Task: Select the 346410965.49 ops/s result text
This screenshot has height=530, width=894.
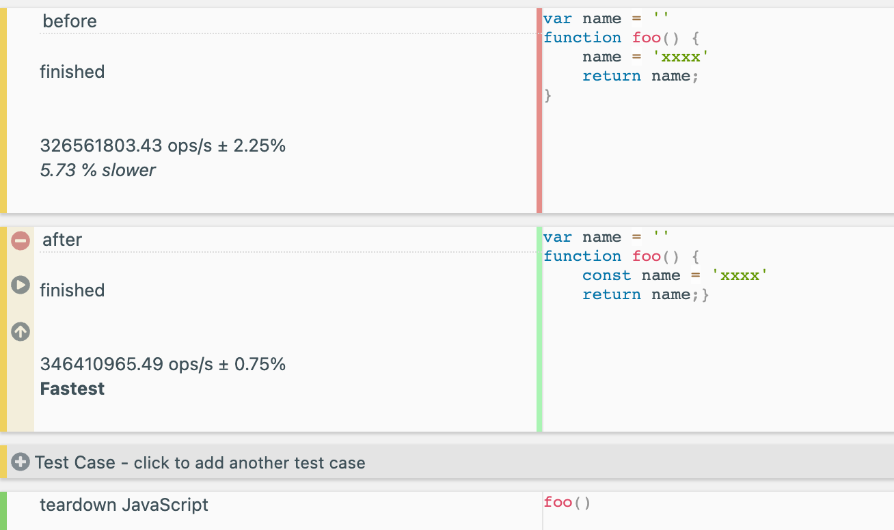Action: click(163, 364)
